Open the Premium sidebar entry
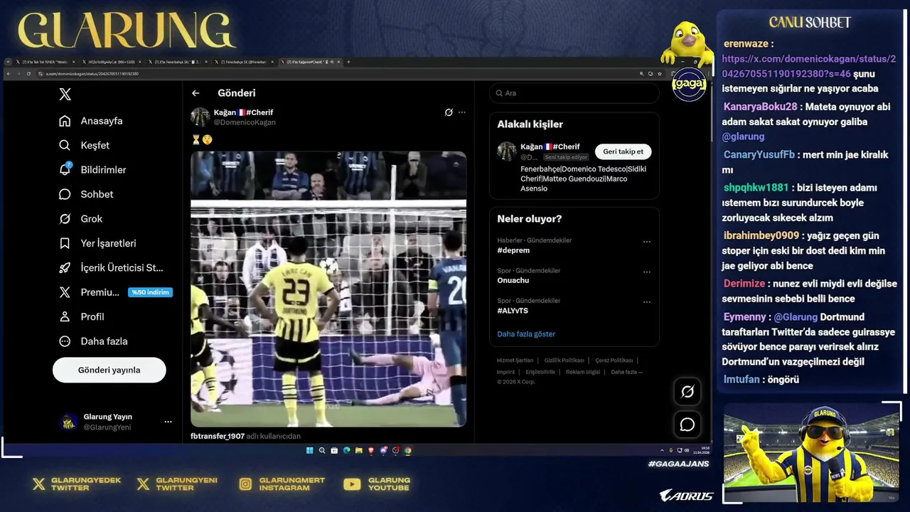910x512 pixels. point(90,292)
